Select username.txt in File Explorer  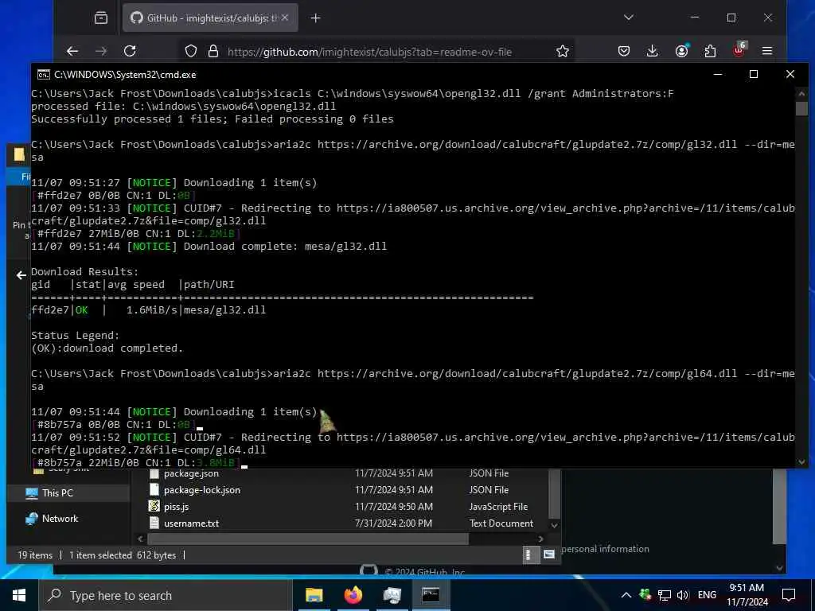(191, 523)
